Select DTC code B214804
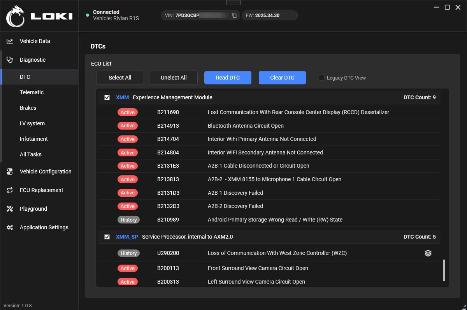 pos(168,152)
